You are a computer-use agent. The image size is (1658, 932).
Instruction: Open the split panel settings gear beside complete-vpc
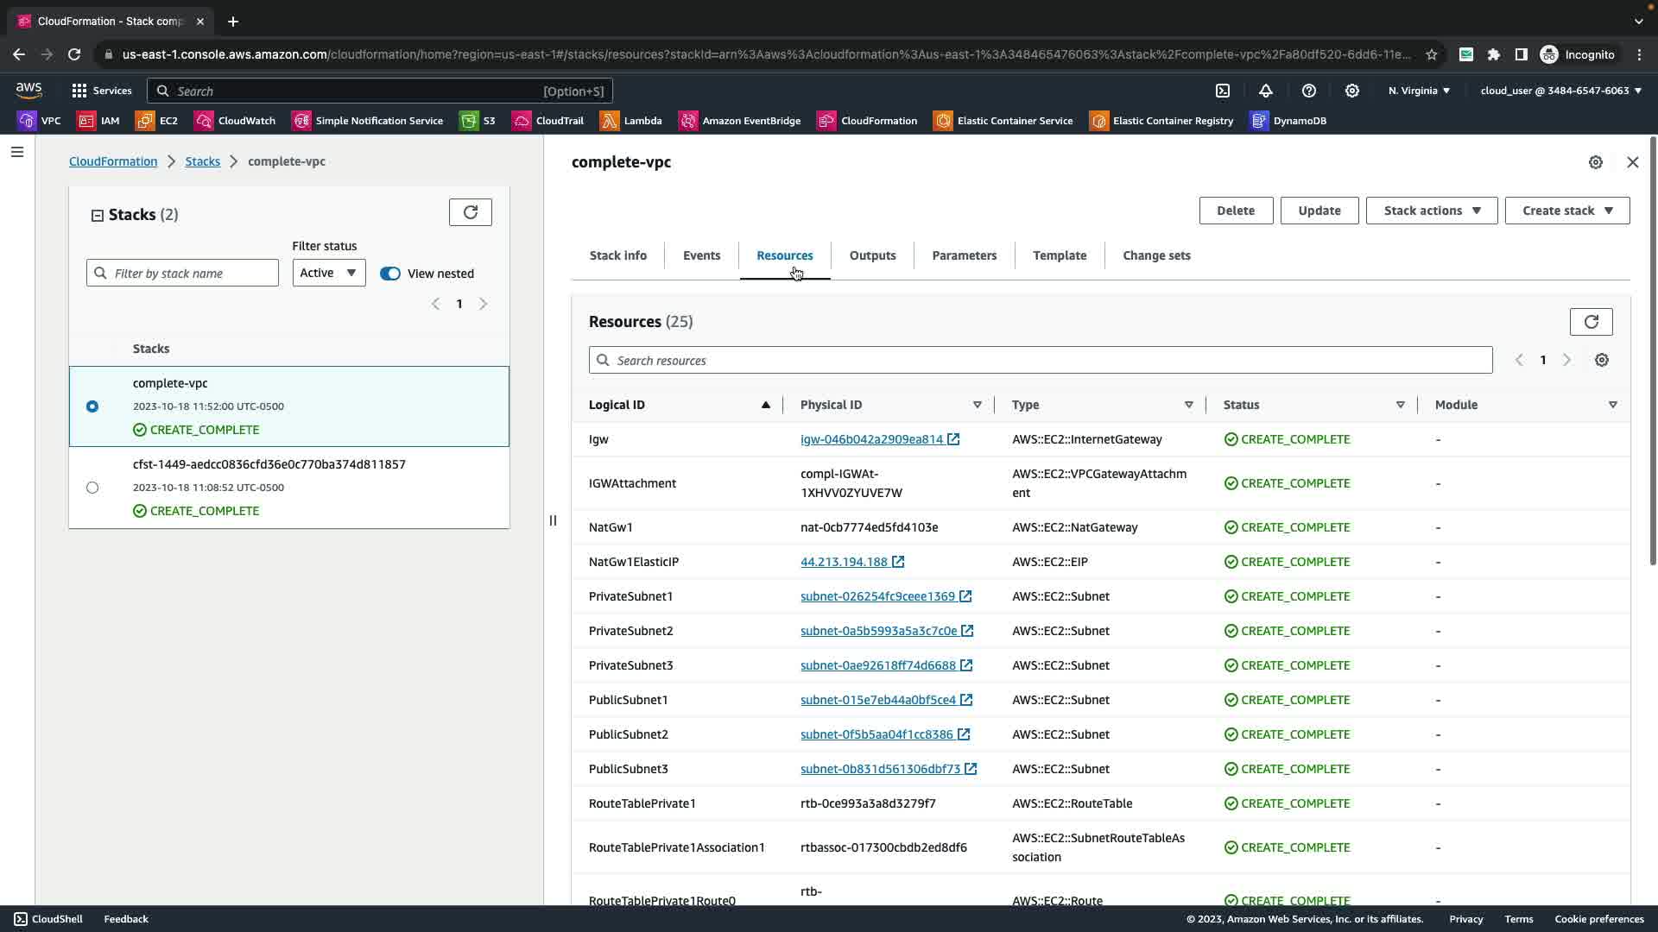coord(1595,162)
